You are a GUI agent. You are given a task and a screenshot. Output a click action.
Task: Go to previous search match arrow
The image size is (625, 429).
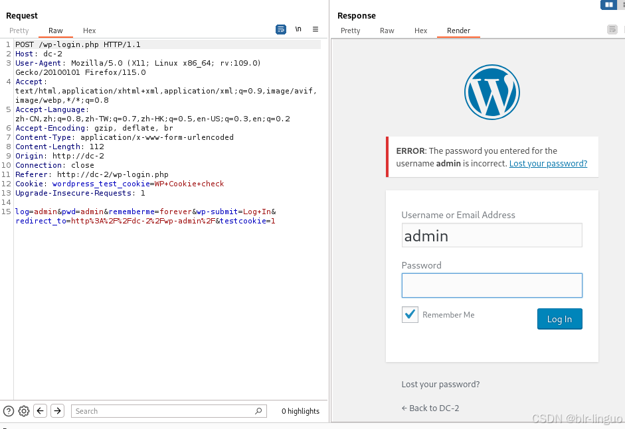(x=41, y=410)
